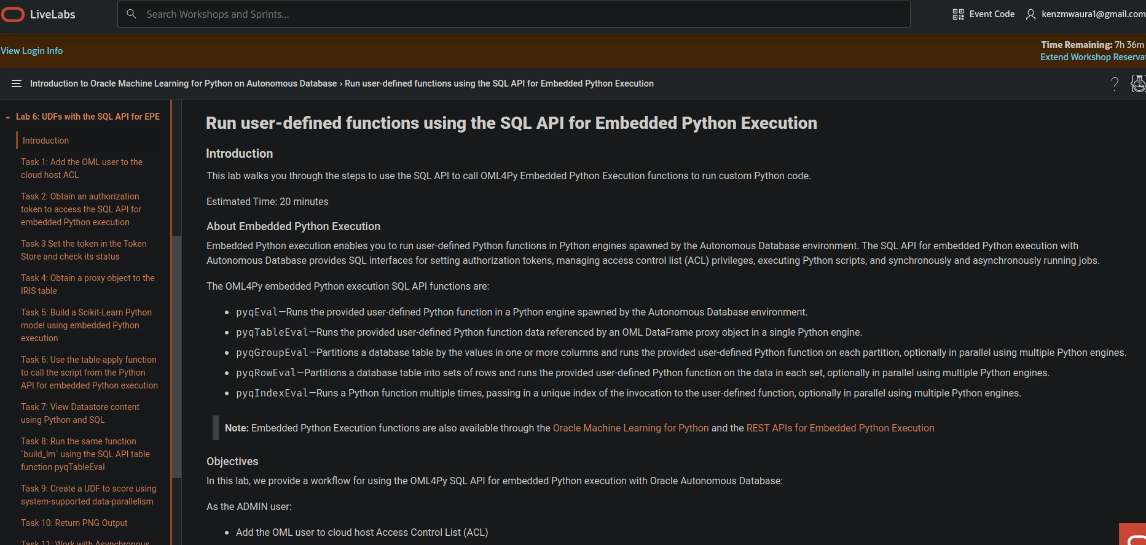
Task: Click the main page heading title
Action: [x=511, y=123]
